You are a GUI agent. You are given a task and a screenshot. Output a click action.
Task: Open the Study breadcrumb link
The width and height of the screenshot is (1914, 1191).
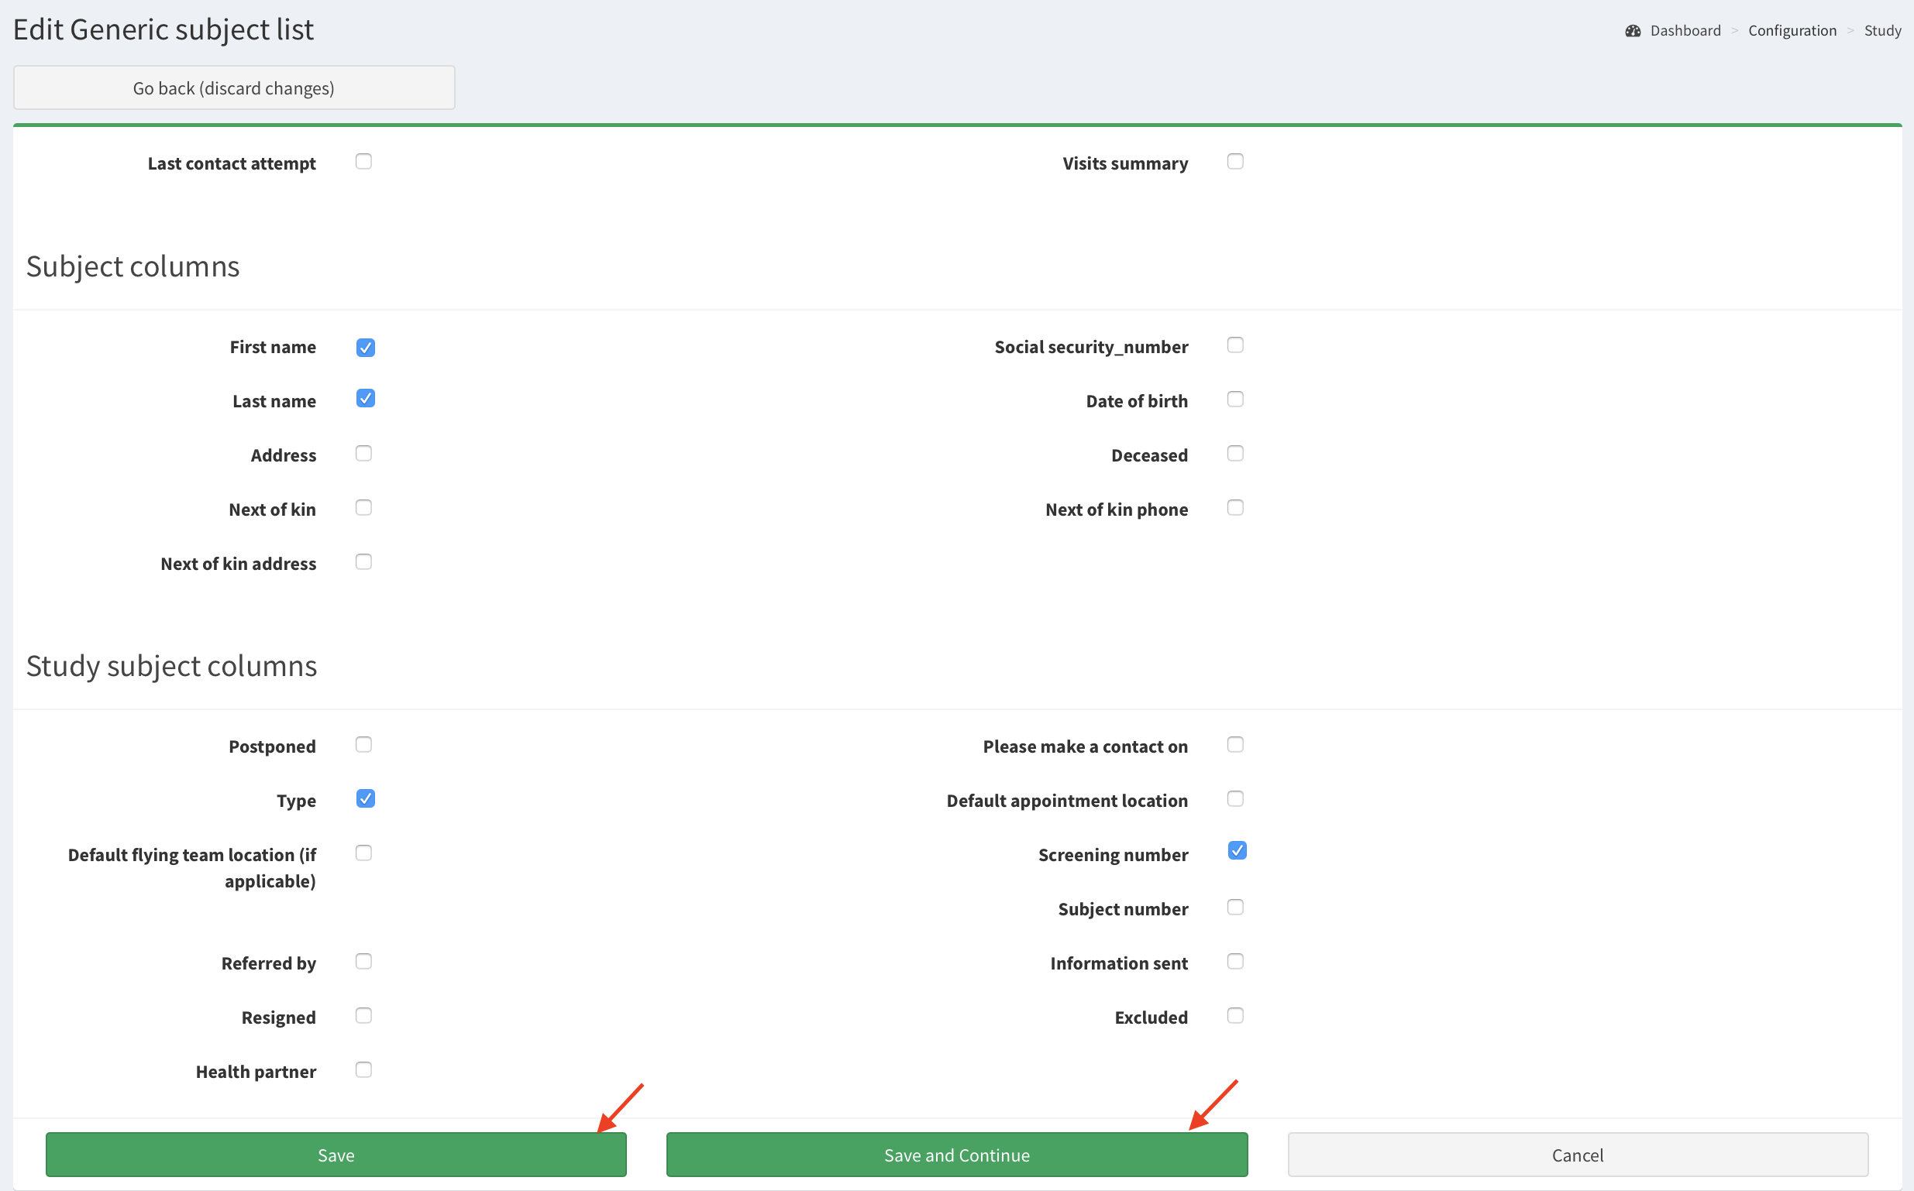tap(1881, 31)
